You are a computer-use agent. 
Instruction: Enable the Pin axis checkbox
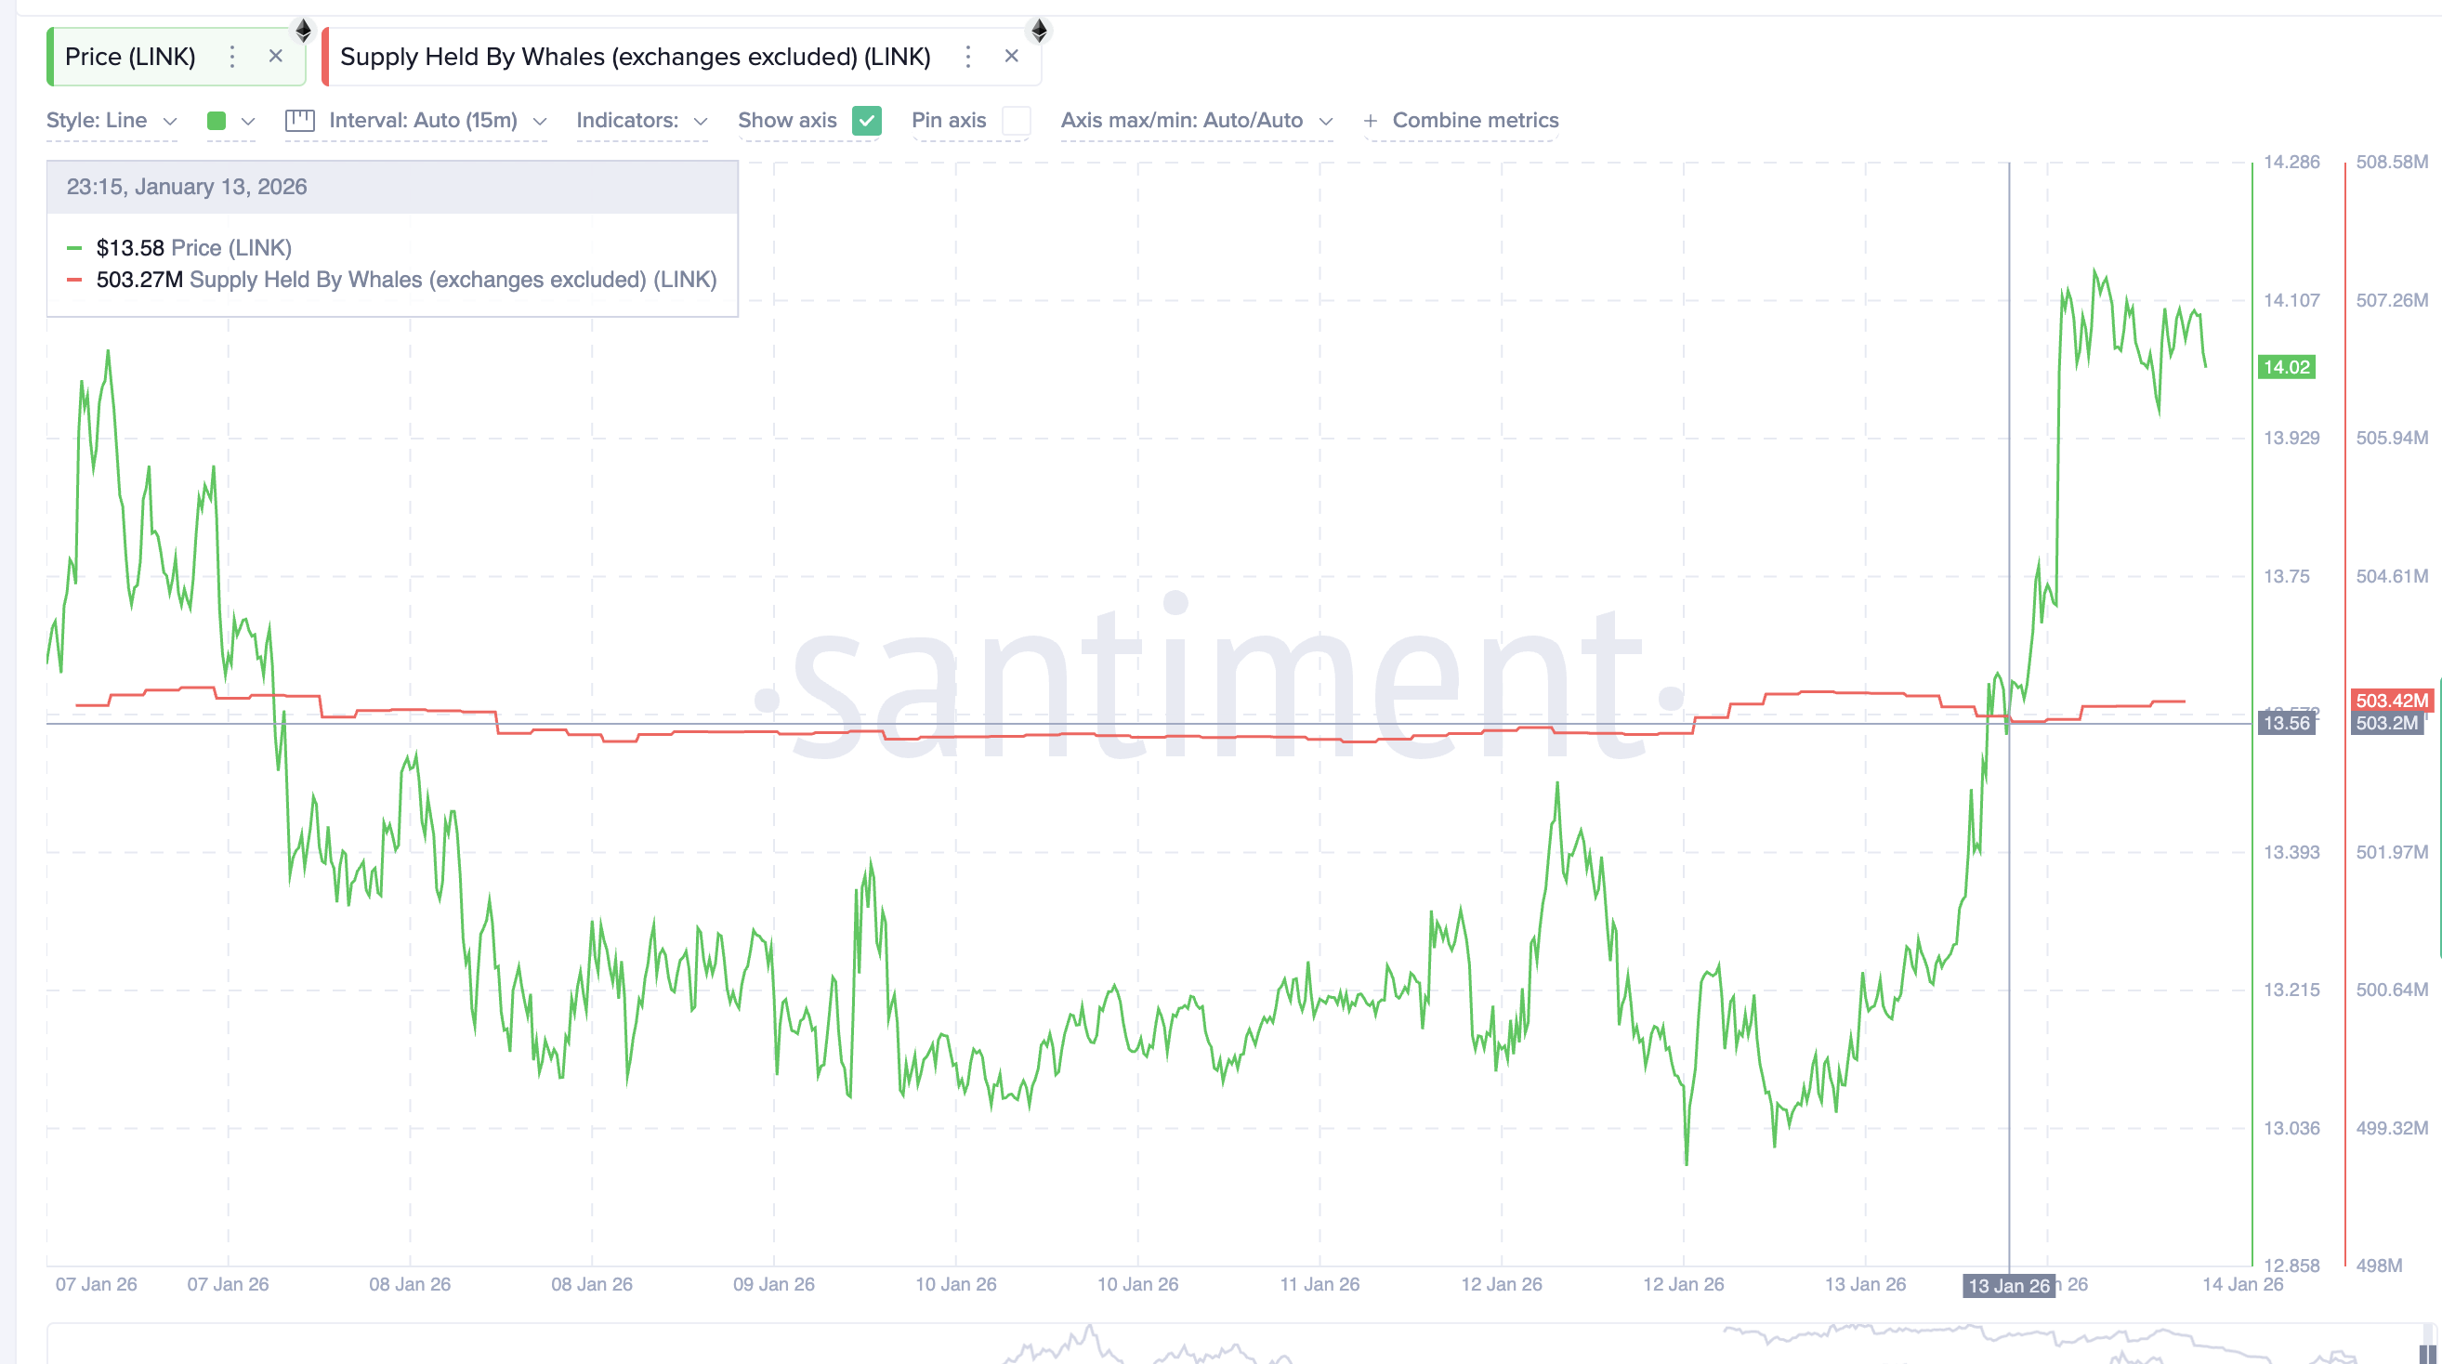(1017, 121)
